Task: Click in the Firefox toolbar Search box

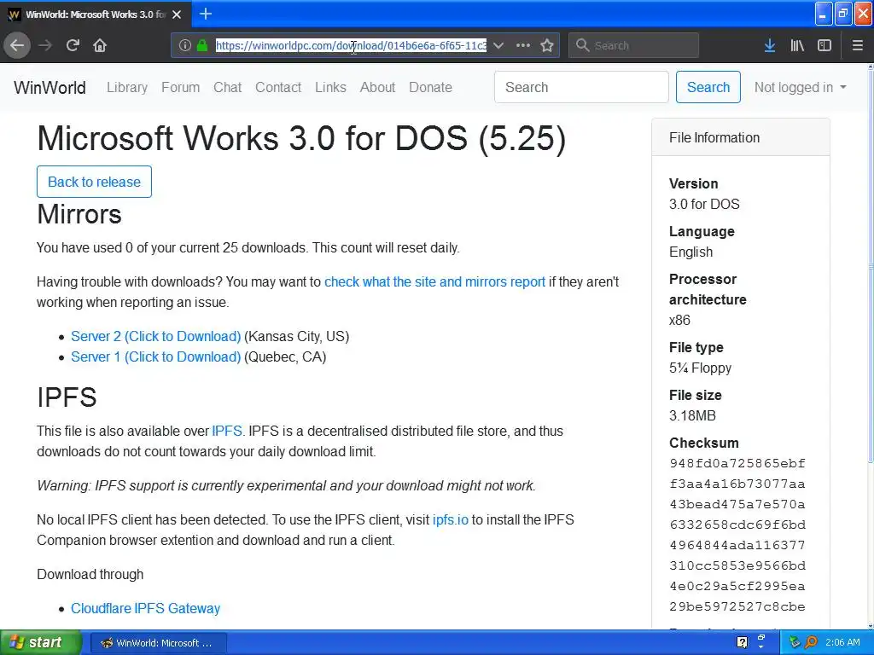Action: click(634, 45)
